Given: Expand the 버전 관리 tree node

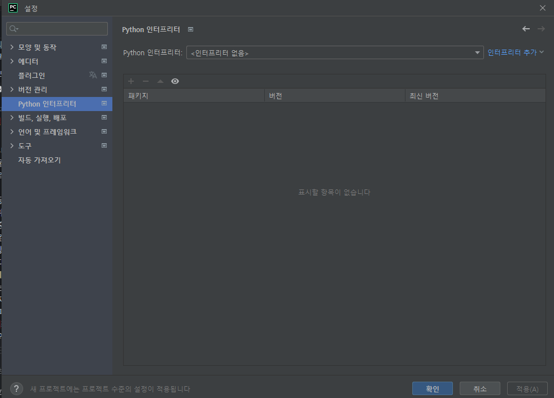Looking at the screenshot, I should point(12,89).
